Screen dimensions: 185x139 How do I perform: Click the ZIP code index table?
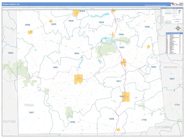[x=174, y=43]
